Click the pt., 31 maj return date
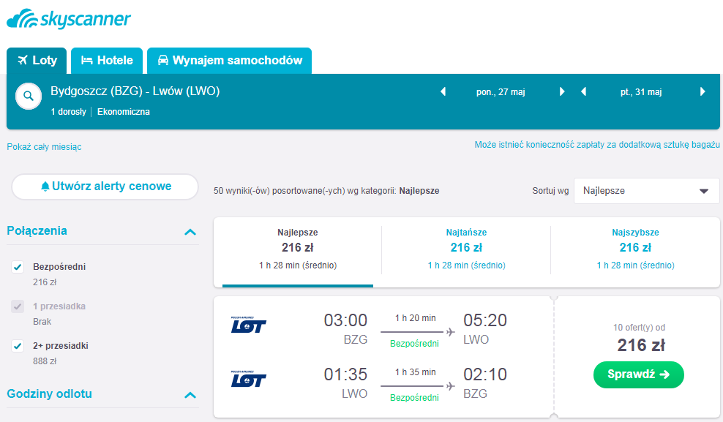 click(x=641, y=92)
